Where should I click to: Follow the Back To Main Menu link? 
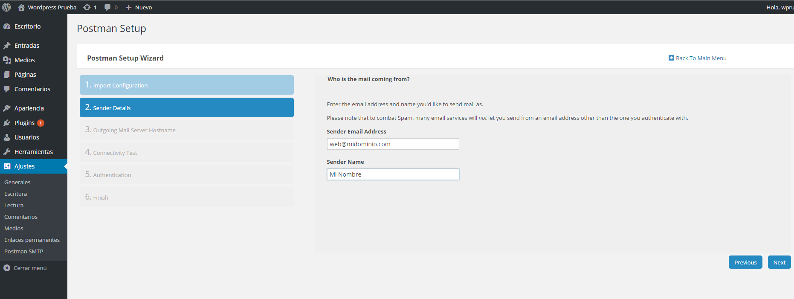click(x=701, y=58)
